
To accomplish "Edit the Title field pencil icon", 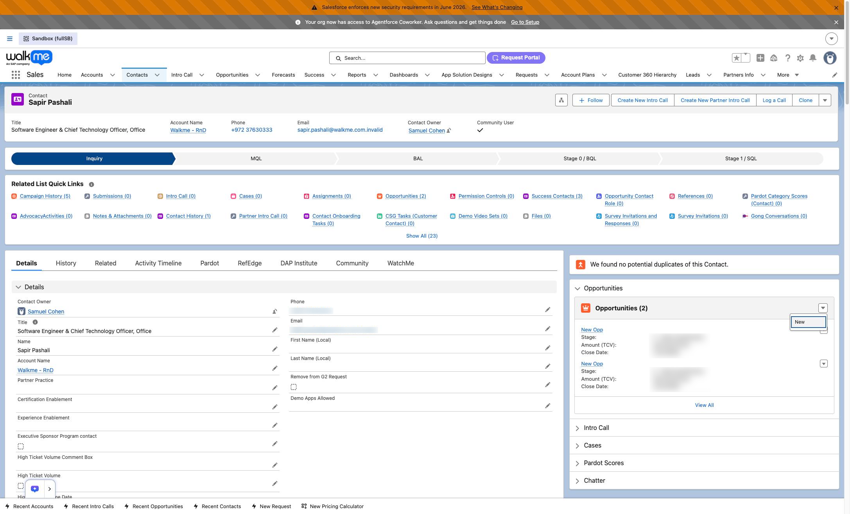I will tap(275, 330).
